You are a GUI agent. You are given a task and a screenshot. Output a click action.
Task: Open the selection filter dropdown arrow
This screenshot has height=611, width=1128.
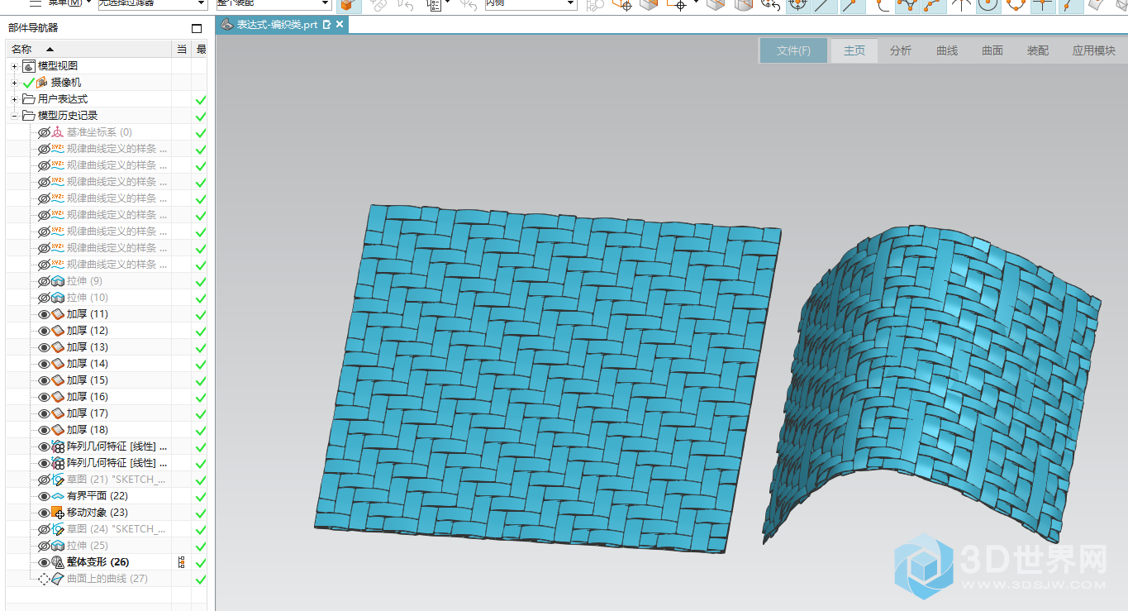click(201, 3)
